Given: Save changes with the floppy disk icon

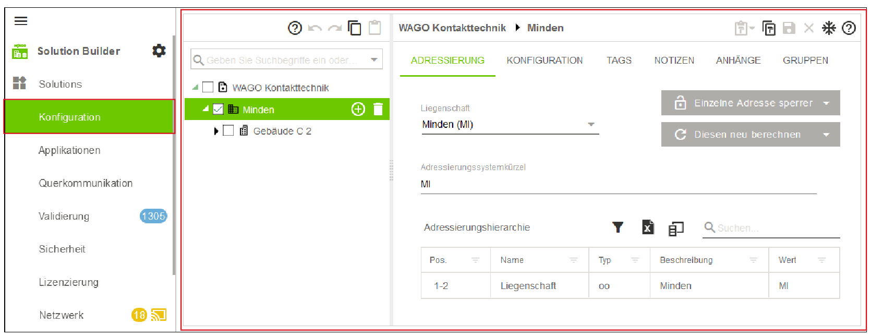Looking at the screenshot, I should (789, 28).
